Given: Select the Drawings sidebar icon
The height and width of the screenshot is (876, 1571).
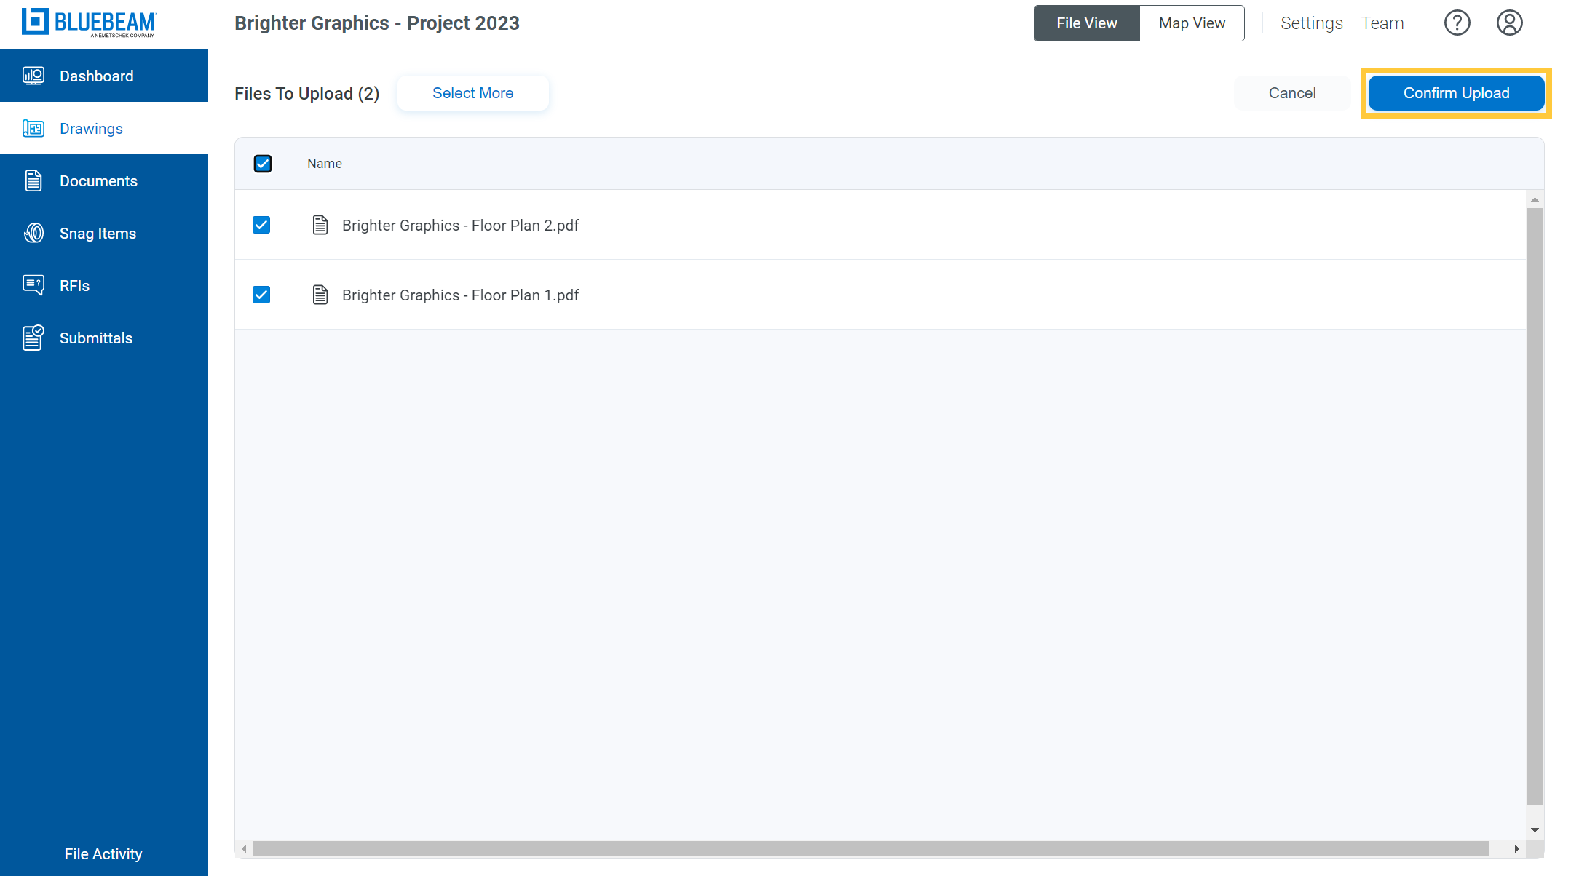Looking at the screenshot, I should click(33, 129).
